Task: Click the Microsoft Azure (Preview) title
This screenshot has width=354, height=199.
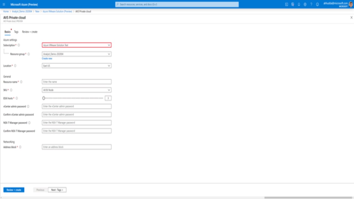Action: click(x=24, y=5)
